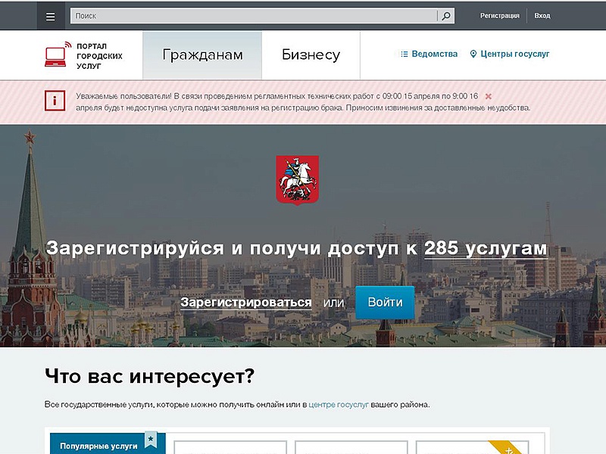Open the Регистрация link in top bar
Screen dimensions: 606x454
click(500, 16)
